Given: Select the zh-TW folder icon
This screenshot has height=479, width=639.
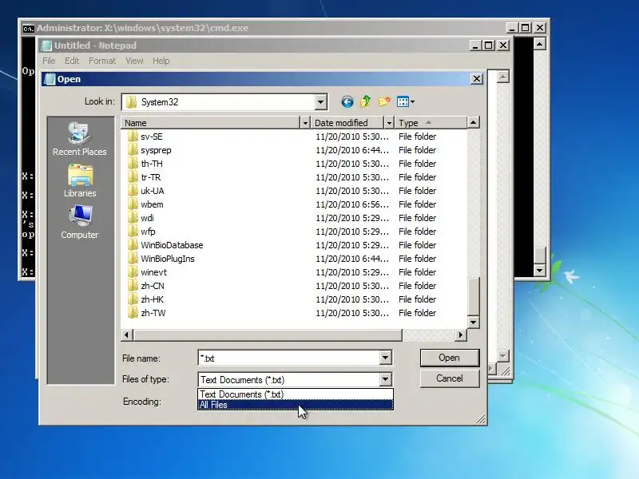Looking at the screenshot, I should point(133,313).
